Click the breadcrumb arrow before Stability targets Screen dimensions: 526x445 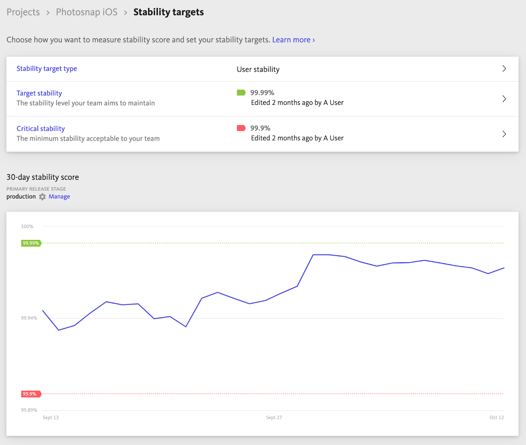click(x=126, y=13)
